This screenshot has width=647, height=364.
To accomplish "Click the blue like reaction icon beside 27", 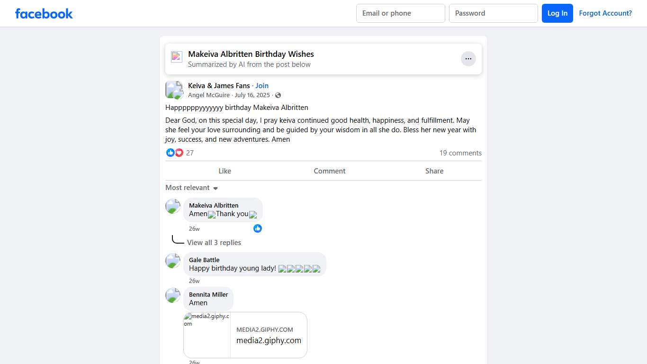I will [171, 153].
